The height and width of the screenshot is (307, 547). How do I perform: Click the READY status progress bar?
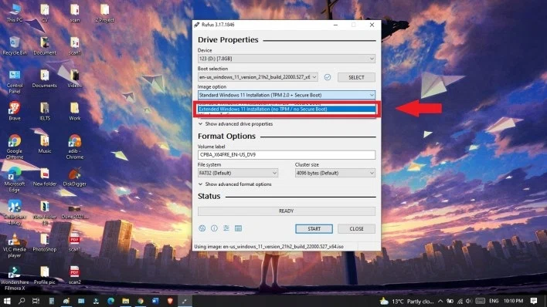pyautogui.click(x=287, y=211)
